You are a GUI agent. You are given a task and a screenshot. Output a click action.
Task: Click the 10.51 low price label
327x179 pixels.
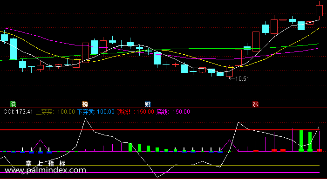pyautogui.click(x=242, y=79)
